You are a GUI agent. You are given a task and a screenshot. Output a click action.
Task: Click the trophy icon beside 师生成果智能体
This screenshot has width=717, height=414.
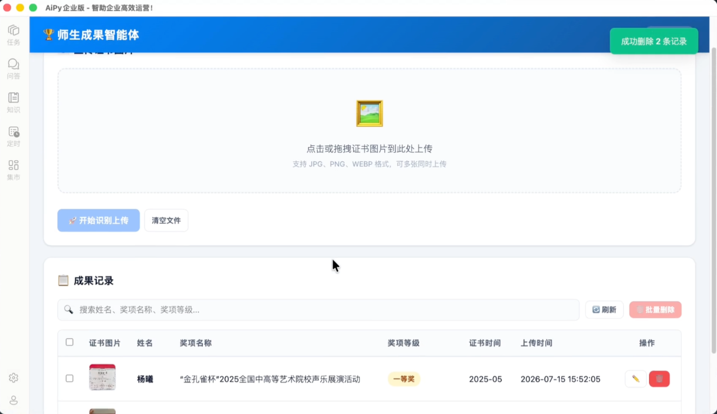(x=49, y=34)
